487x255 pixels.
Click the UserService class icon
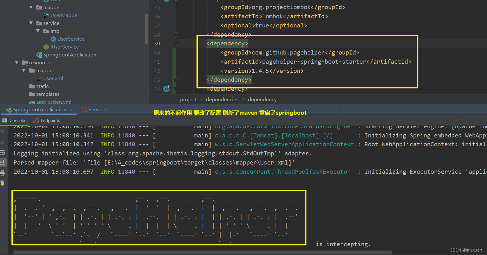tap(53, 39)
